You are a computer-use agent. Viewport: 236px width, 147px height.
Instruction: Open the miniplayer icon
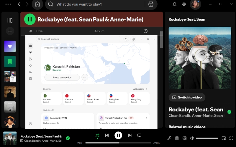pos(224,138)
